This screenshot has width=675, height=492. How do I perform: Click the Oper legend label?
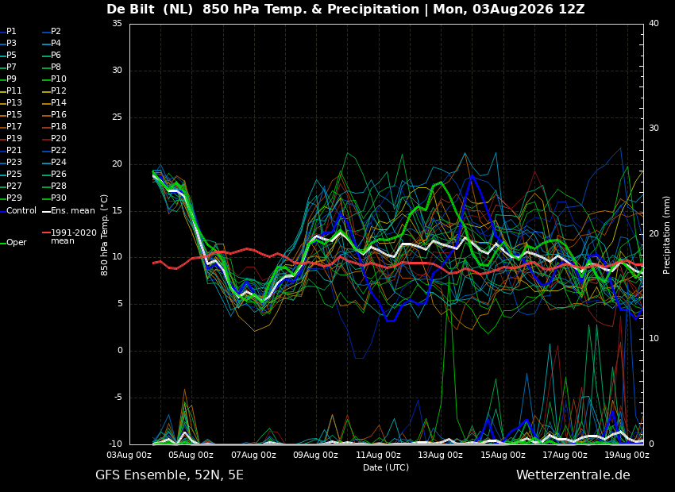tap(17, 243)
